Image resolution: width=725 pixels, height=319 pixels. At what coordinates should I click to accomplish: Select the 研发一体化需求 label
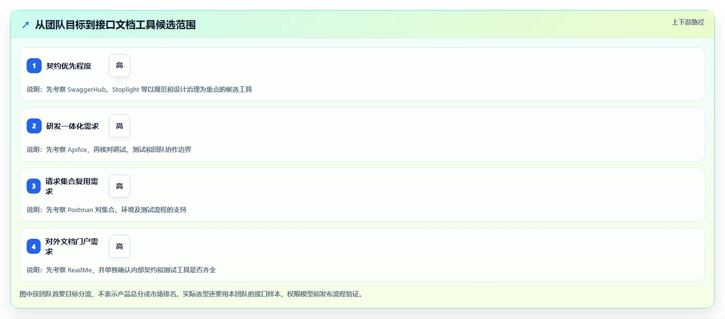click(x=73, y=126)
